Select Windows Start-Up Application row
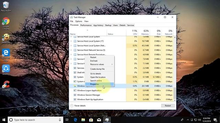 121,99
